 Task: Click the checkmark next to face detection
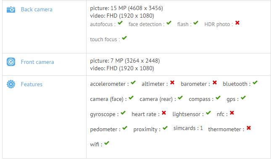[169, 23]
